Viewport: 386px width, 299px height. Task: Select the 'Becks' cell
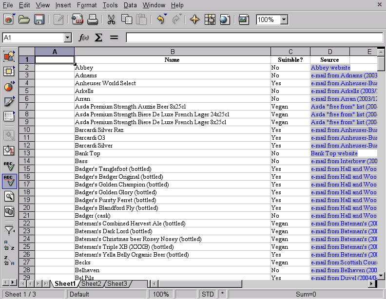tap(173, 262)
